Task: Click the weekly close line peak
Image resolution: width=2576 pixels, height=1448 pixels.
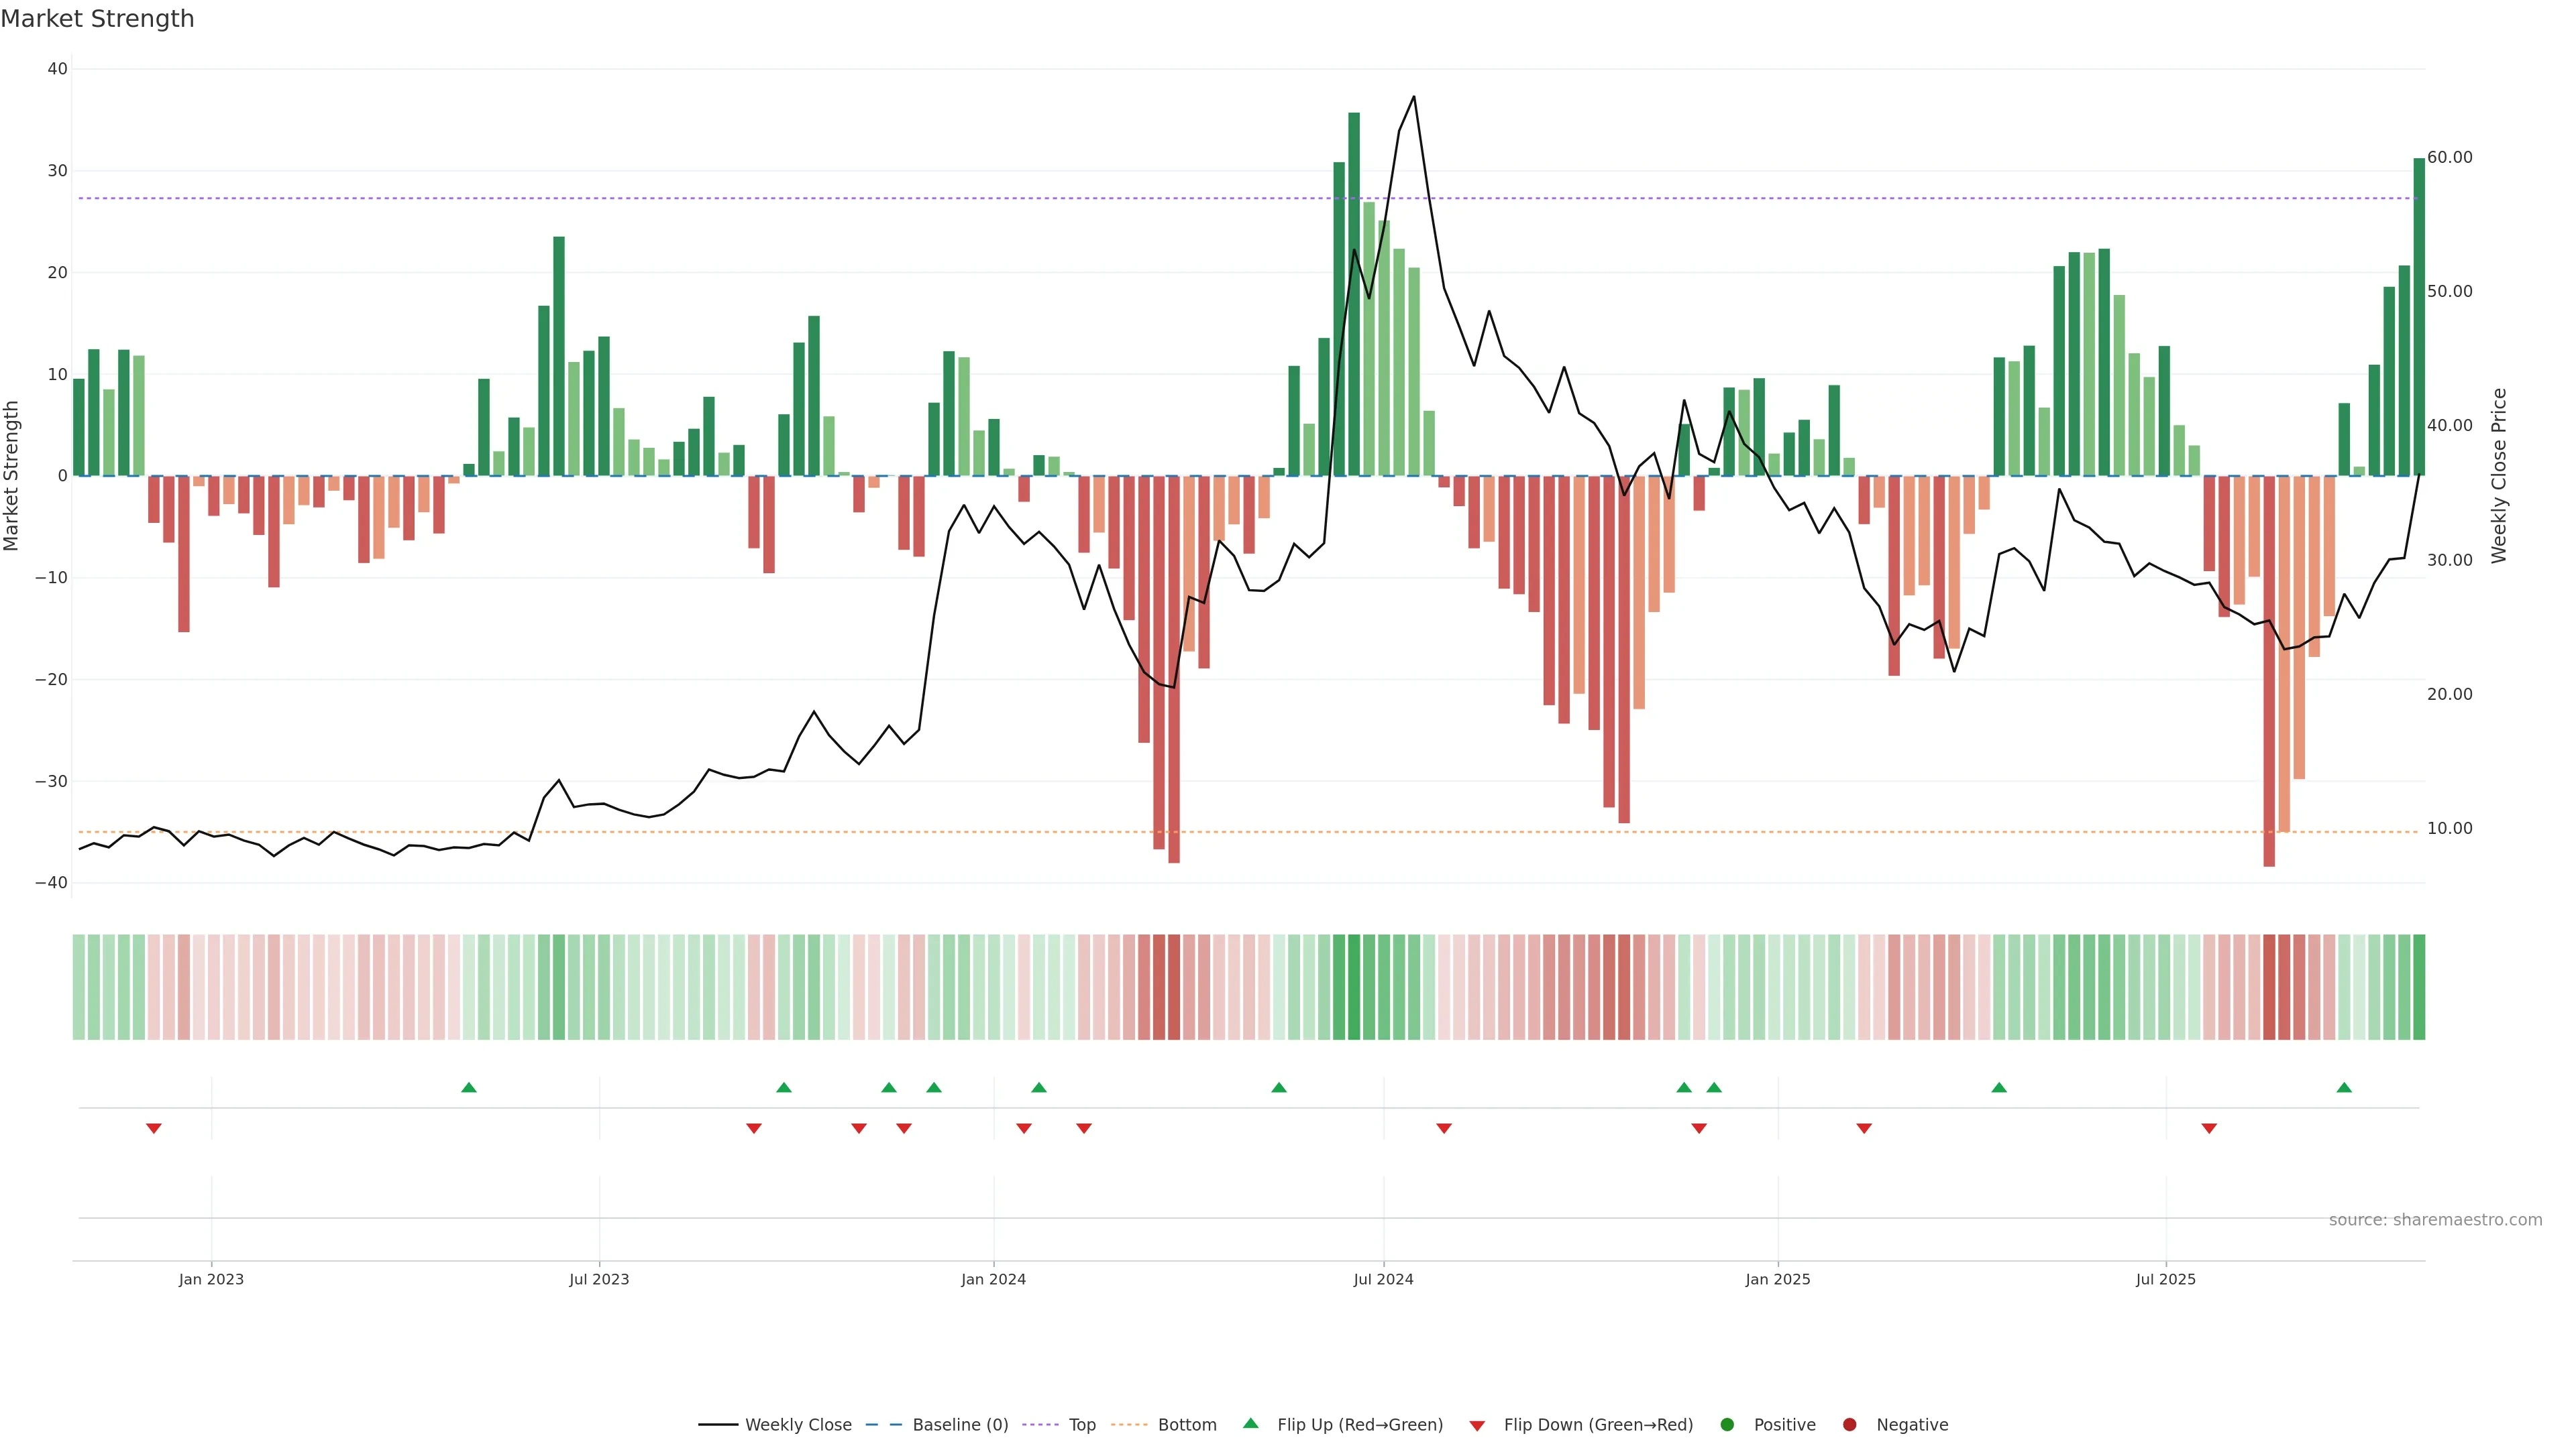Action: click(x=1413, y=97)
